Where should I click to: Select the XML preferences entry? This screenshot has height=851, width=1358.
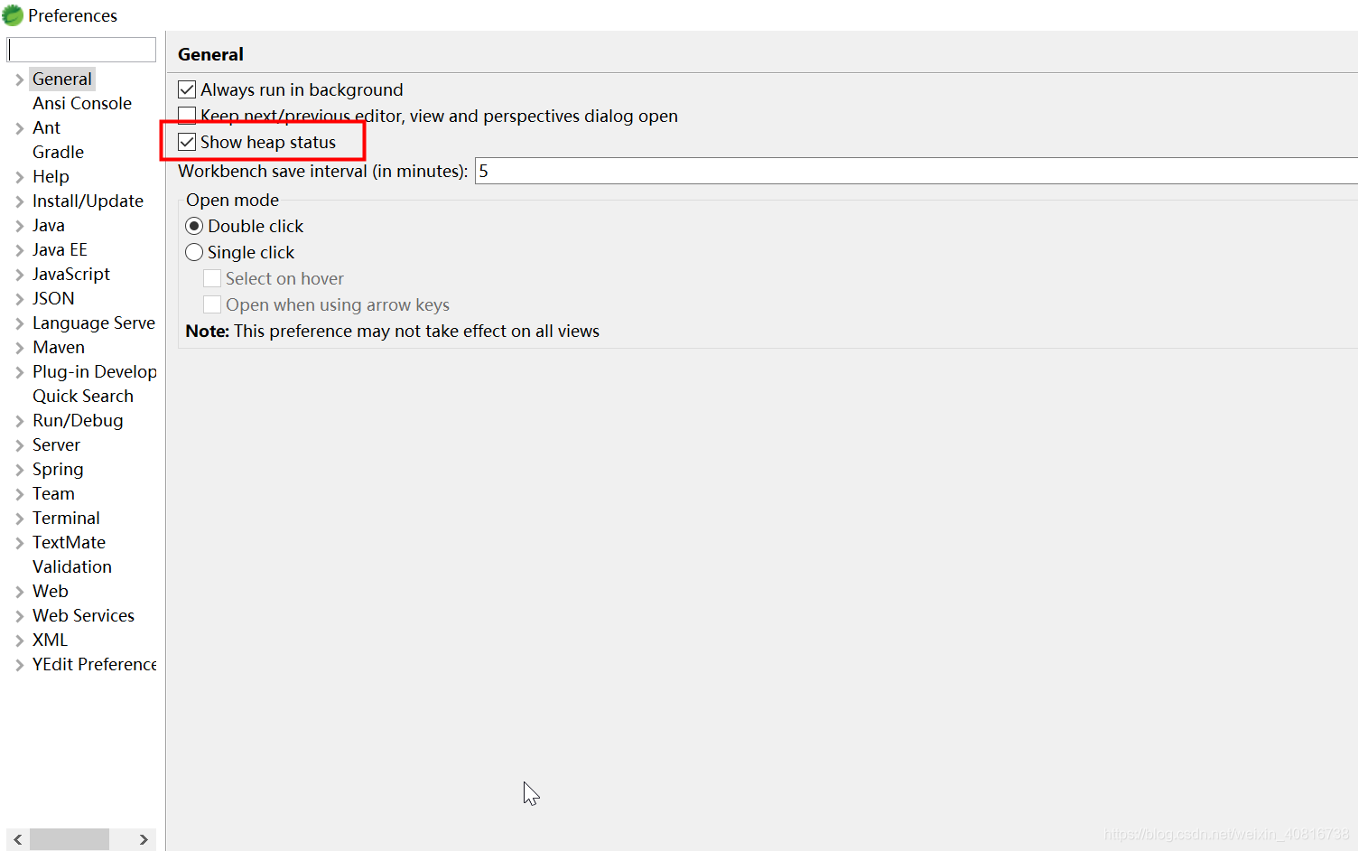pos(50,640)
